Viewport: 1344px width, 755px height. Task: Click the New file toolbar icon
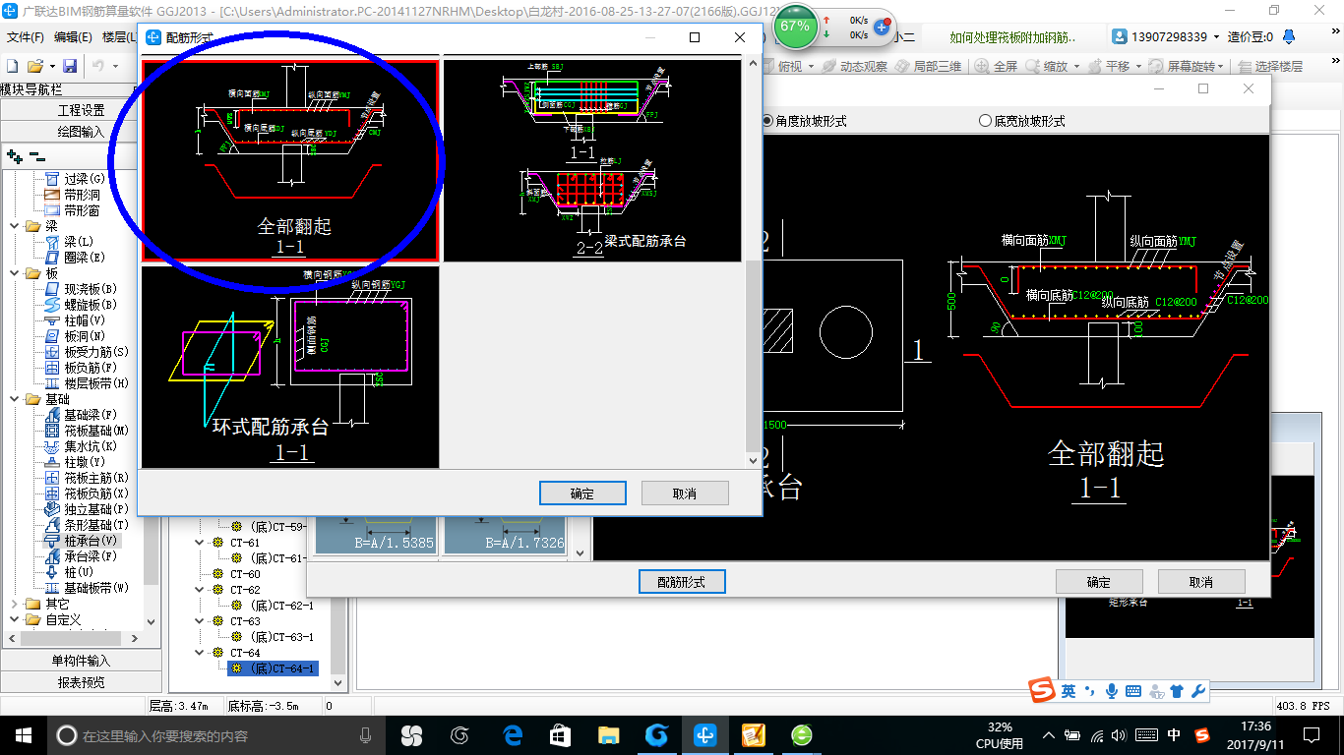[12, 66]
